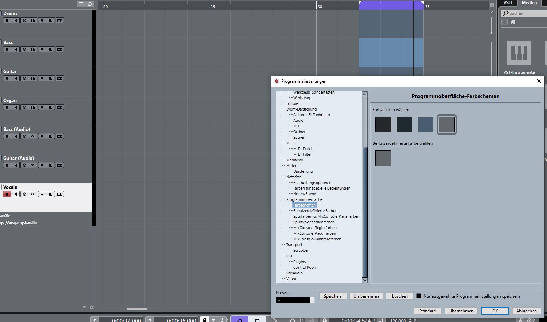
Task: Toggle Write automation on Bass (Audio) track
Action: (51, 136)
